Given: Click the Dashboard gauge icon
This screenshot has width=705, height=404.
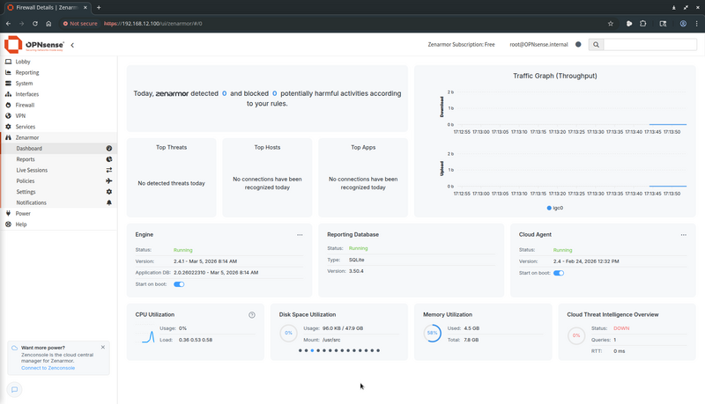Looking at the screenshot, I should coord(108,148).
